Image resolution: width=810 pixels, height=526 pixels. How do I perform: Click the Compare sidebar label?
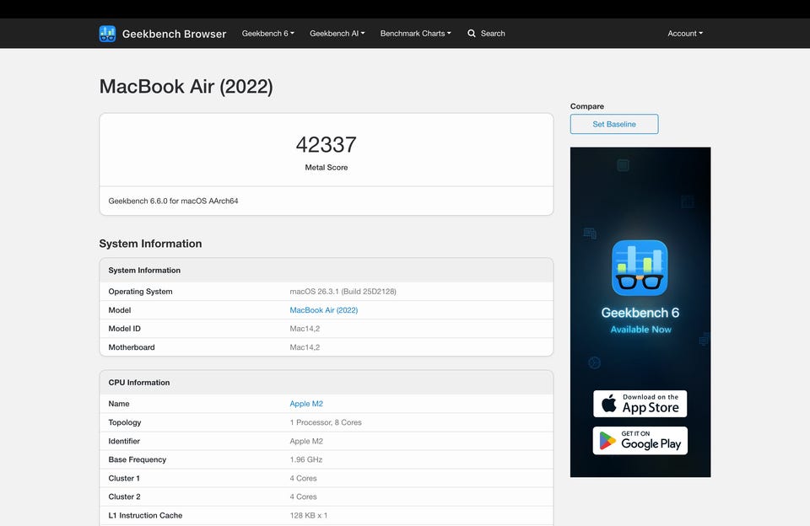[587, 106]
